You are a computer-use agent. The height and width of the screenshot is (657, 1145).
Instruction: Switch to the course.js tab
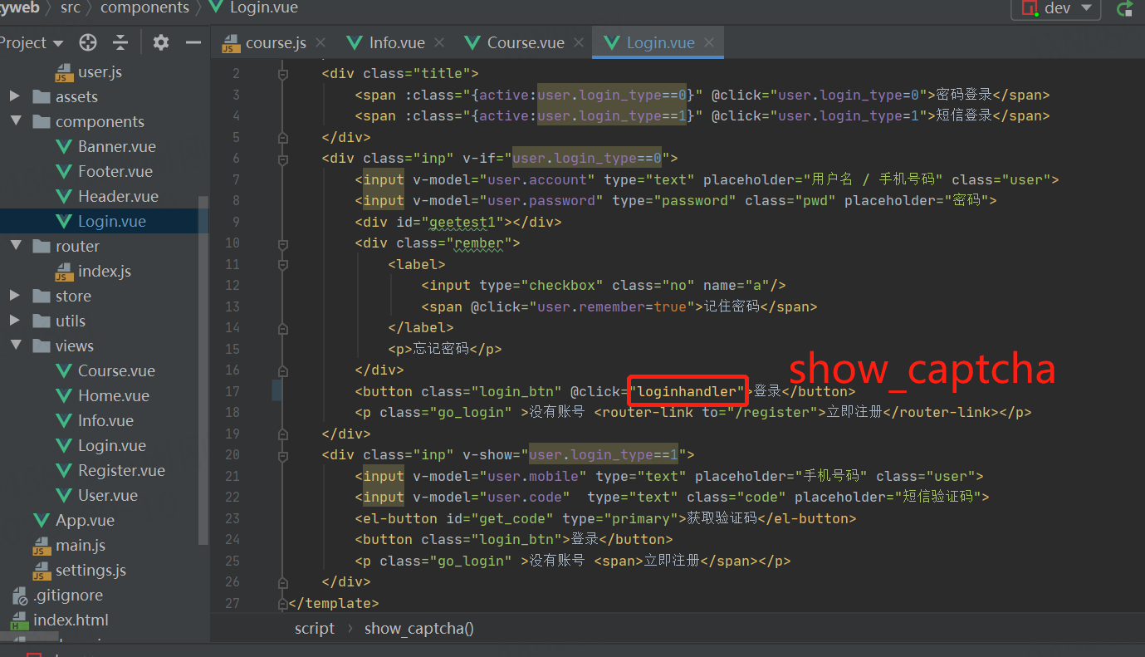[x=275, y=42]
